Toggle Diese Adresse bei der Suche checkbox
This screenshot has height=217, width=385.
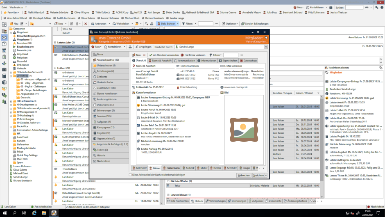[130, 175]
